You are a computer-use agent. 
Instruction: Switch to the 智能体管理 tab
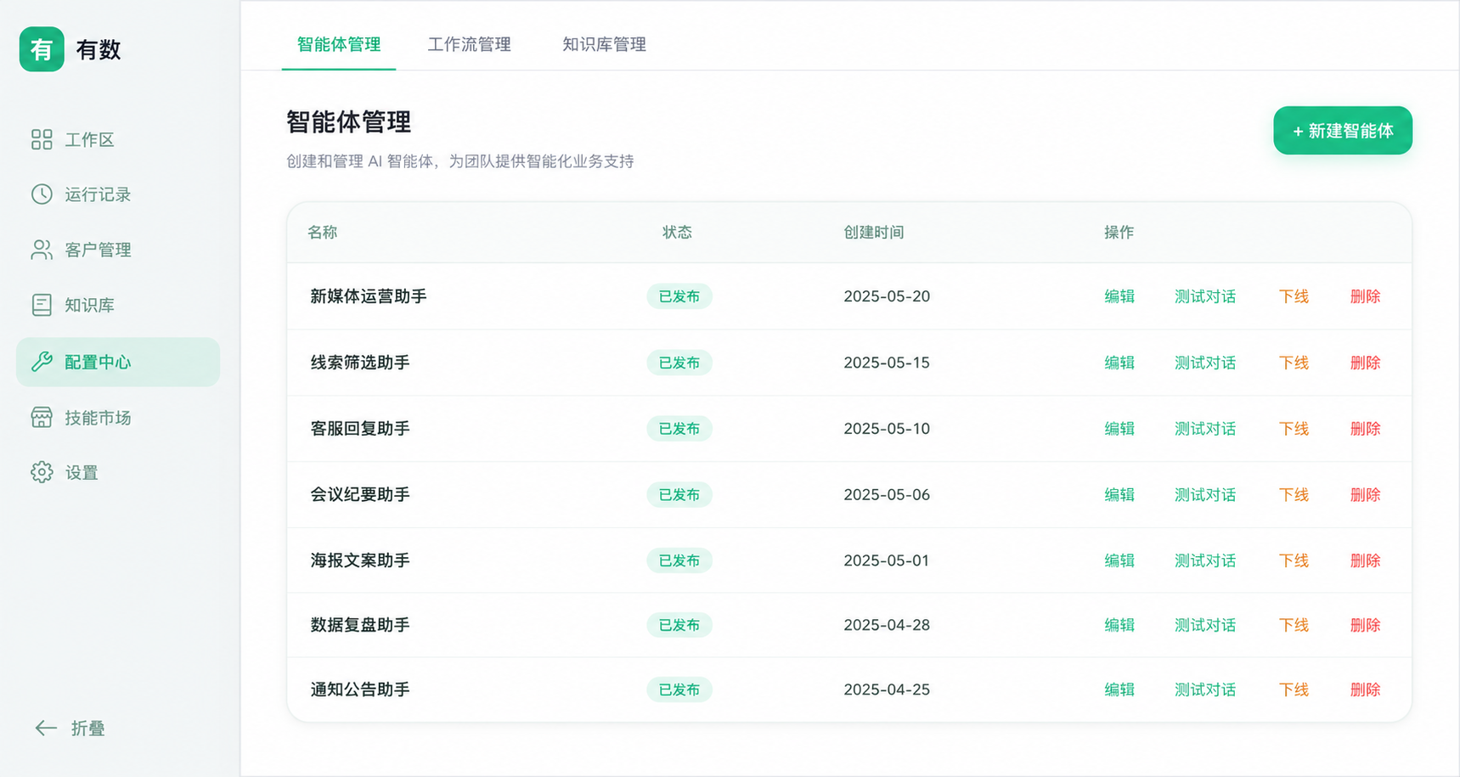coord(339,44)
